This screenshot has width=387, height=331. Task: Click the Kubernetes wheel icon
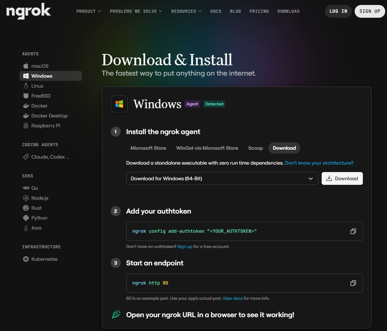click(26, 259)
